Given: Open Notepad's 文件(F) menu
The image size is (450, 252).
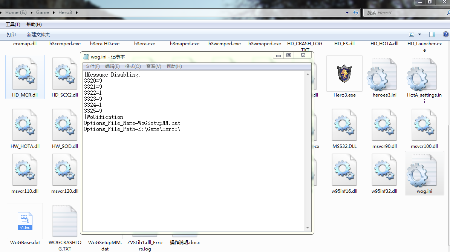Looking at the screenshot, I should tap(92, 66).
